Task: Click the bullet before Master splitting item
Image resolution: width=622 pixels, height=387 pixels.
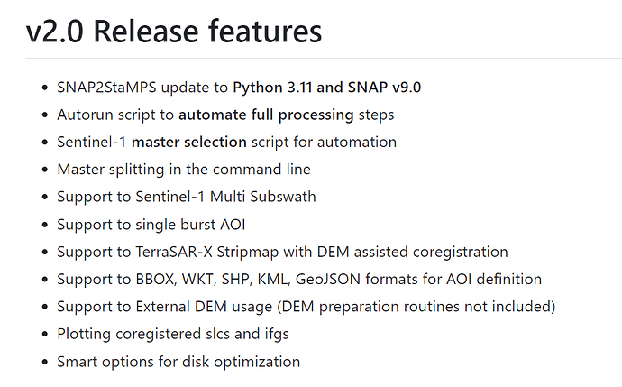Action: point(45,170)
